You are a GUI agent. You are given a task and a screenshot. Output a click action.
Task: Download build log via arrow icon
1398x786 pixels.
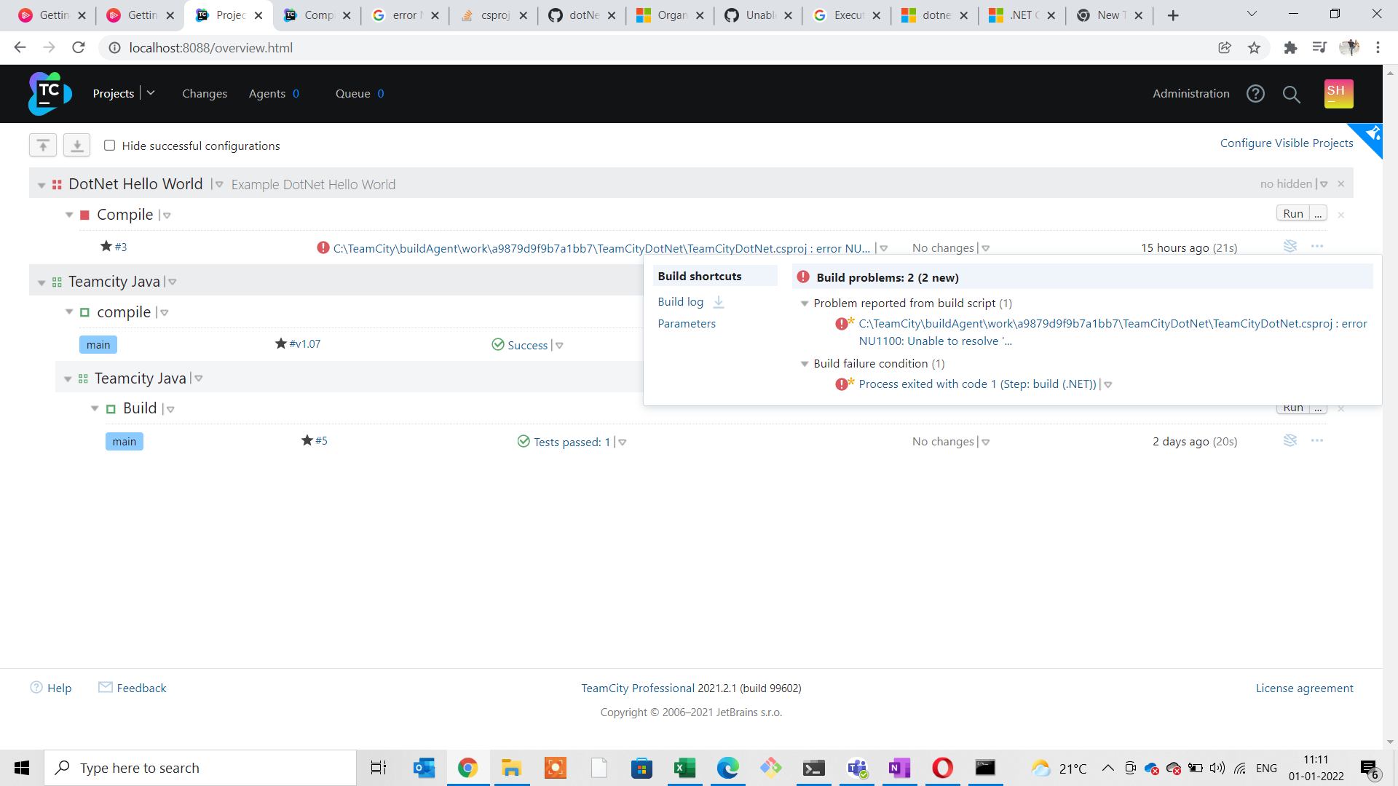click(719, 301)
